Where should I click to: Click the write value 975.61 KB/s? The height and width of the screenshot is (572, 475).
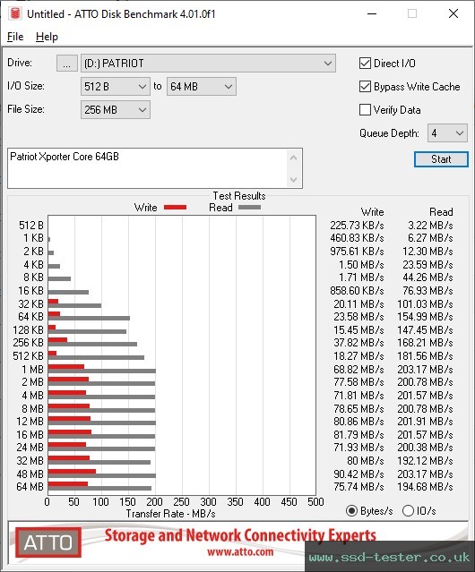(357, 252)
